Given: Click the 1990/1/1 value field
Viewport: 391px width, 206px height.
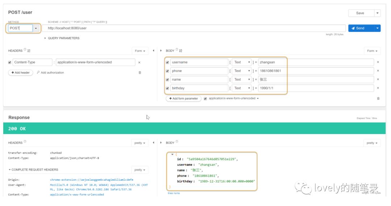Looking at the screenshot, I should point(316,88).
